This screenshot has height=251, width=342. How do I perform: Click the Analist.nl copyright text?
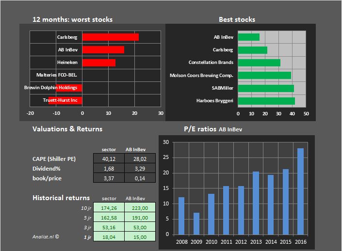tap(46, 236)
